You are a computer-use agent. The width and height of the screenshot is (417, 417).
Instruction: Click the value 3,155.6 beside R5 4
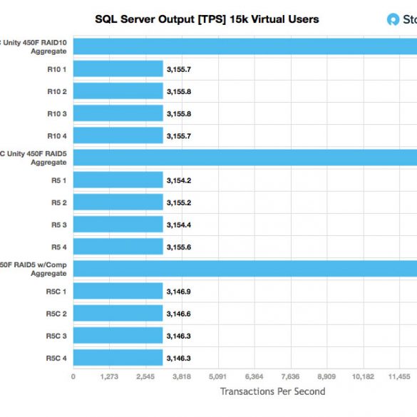coord(179,247)
